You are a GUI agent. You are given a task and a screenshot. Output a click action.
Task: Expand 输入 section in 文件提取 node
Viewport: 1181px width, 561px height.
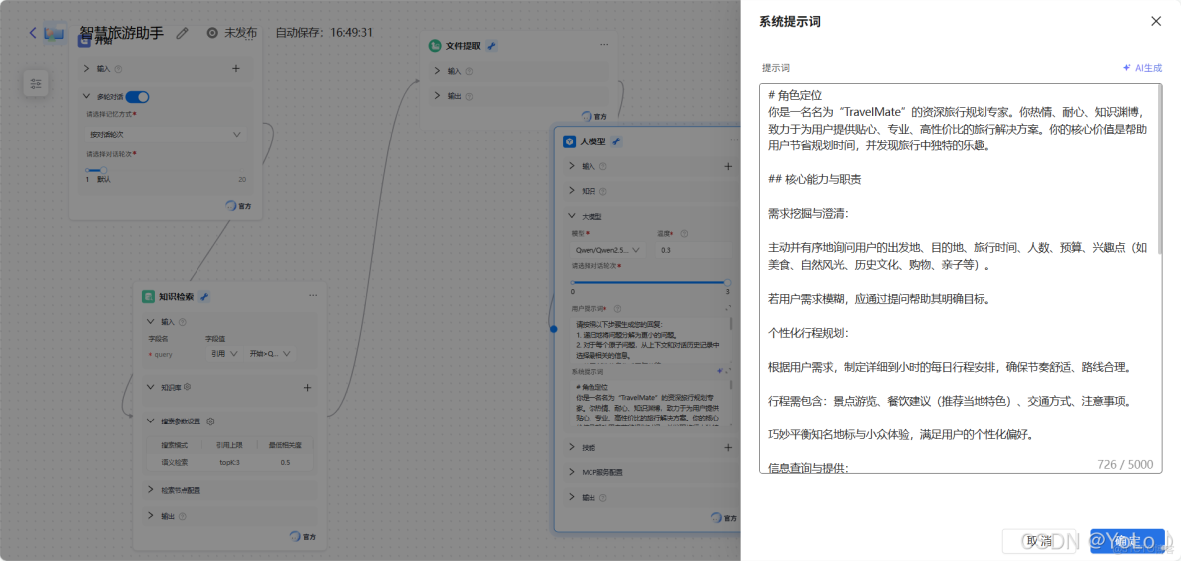(x=438, y=71)
